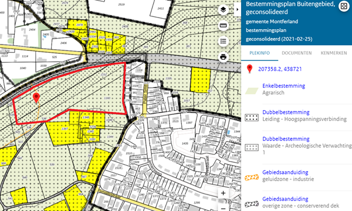The height and width of the screenshot is (211, 352).
Task: Click the green Agrarisch legend swatch
Action: pos(252,91)
